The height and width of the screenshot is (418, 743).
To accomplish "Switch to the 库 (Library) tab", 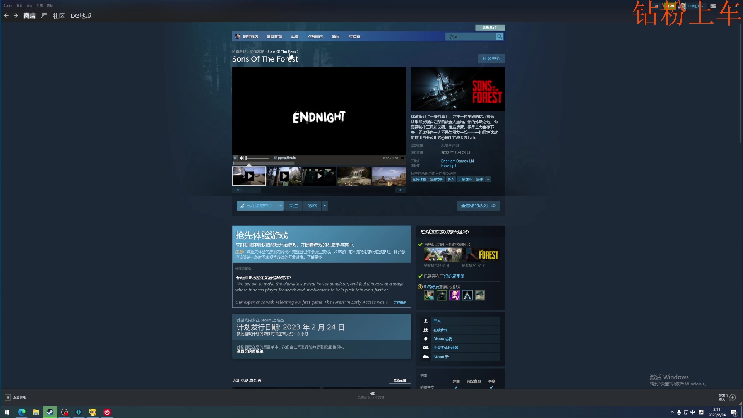I will pyautogui.click(x=44, y=16).
